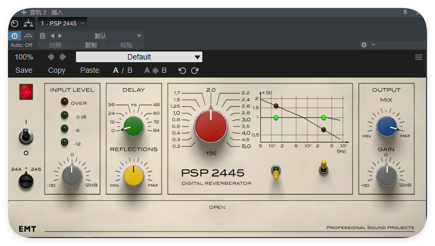Screen dimensions: 435x246
Task: Turn the 244 + 245 mode selector knob
Action: [x=26, y=181]
